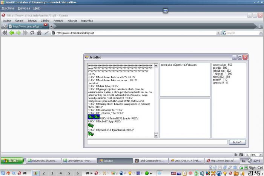The height and width of the screenshot is (176, 264).
Task: Click the icon left of the camera in Opera status bar
Action: click(x=236, y=154)
